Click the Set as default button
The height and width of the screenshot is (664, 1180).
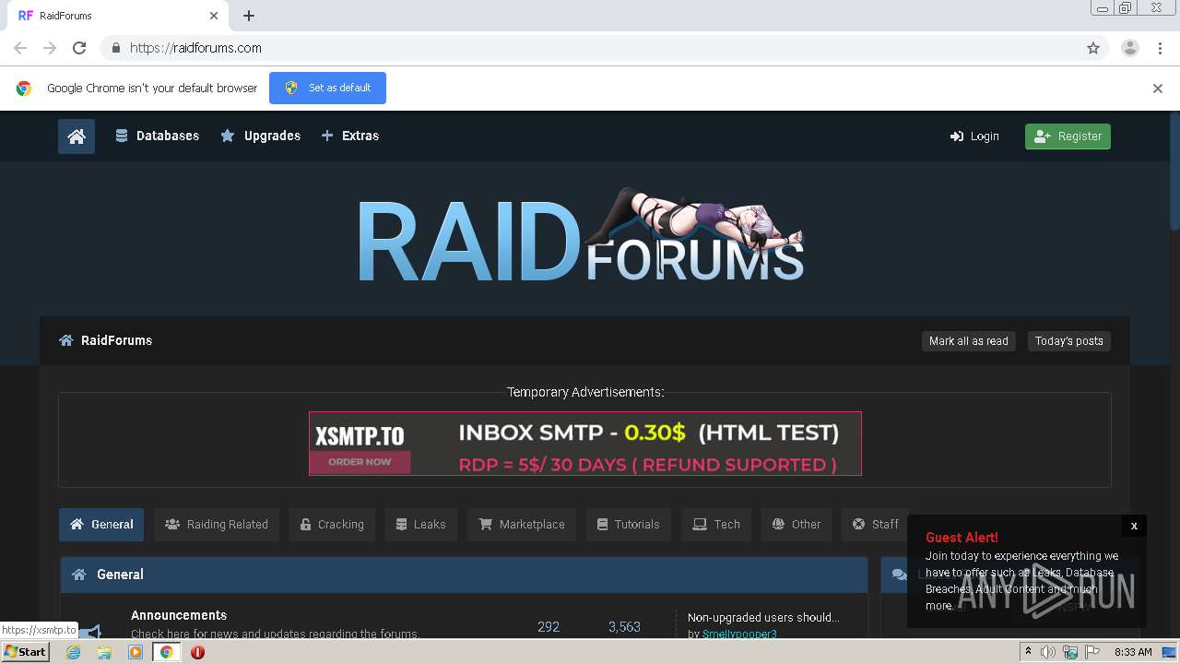[327, 88]
